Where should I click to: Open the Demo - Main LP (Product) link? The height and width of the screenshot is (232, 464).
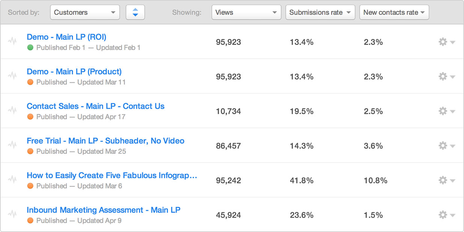(74, 71)
